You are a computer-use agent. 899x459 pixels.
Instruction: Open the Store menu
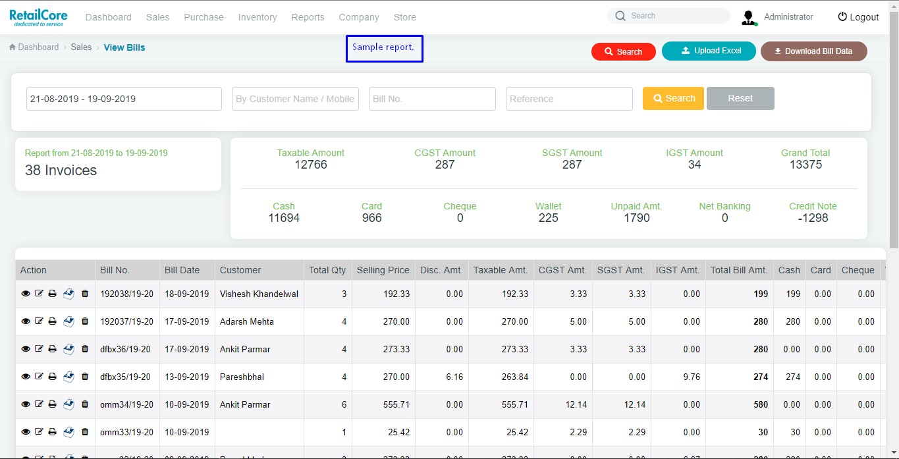tap(405, 17)
